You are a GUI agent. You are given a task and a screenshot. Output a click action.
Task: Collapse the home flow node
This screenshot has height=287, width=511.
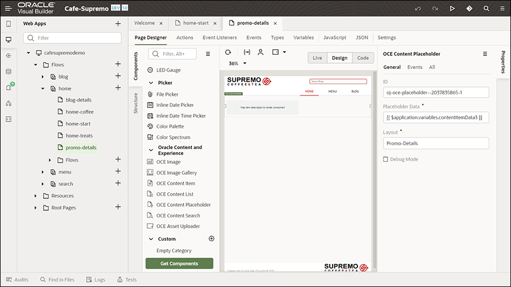(42, 88)
